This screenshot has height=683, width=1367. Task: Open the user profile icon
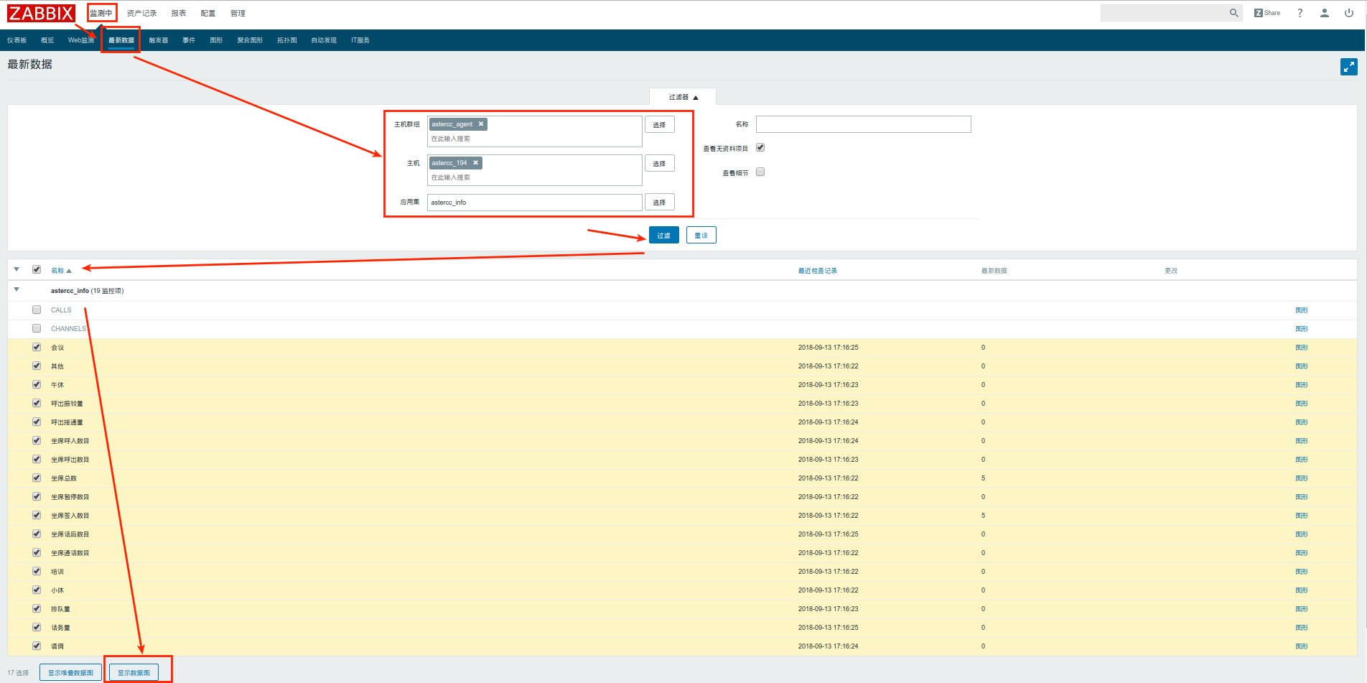1325,13
